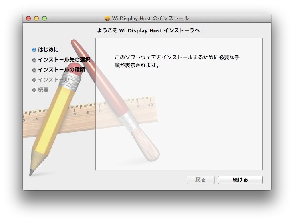
Task: Select the 概要 summary step
Action: 43,90
